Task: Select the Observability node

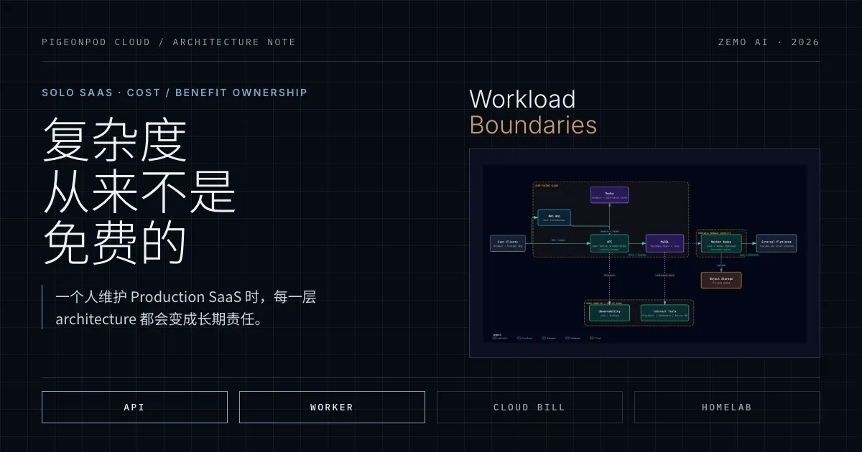Action: point(609,313)
